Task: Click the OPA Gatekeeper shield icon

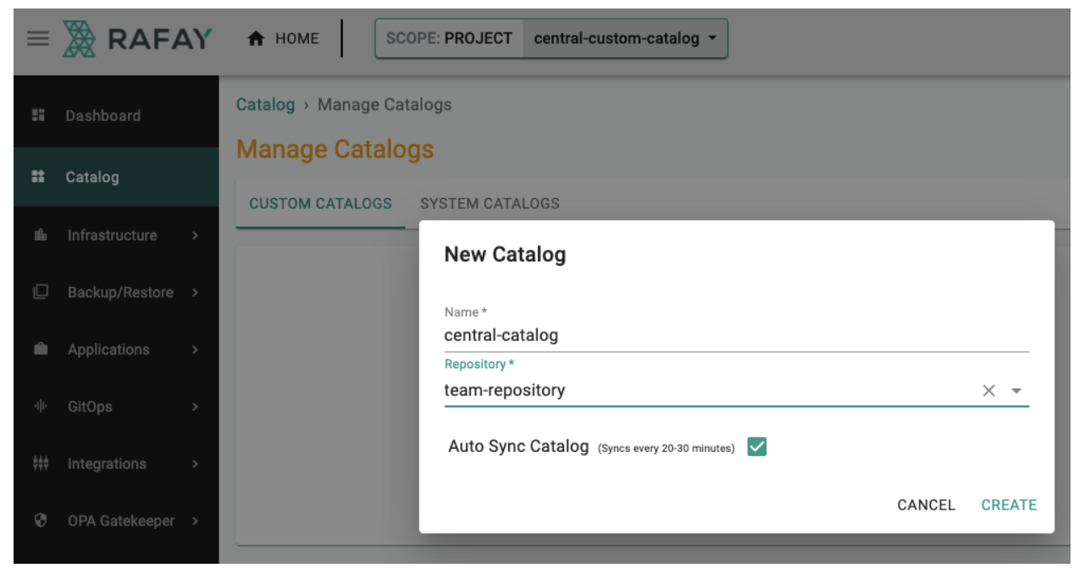Action: click(38, 521)
